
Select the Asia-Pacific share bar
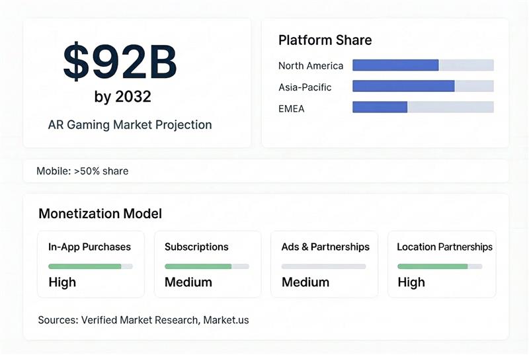click(x=423, y=86)
